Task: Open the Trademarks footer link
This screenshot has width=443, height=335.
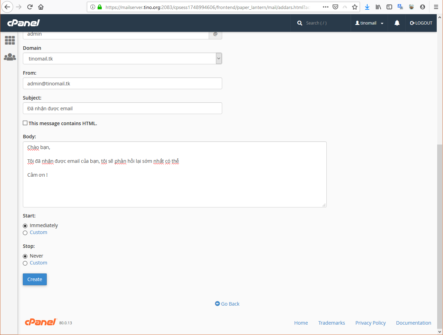Action: pos(332,323)
